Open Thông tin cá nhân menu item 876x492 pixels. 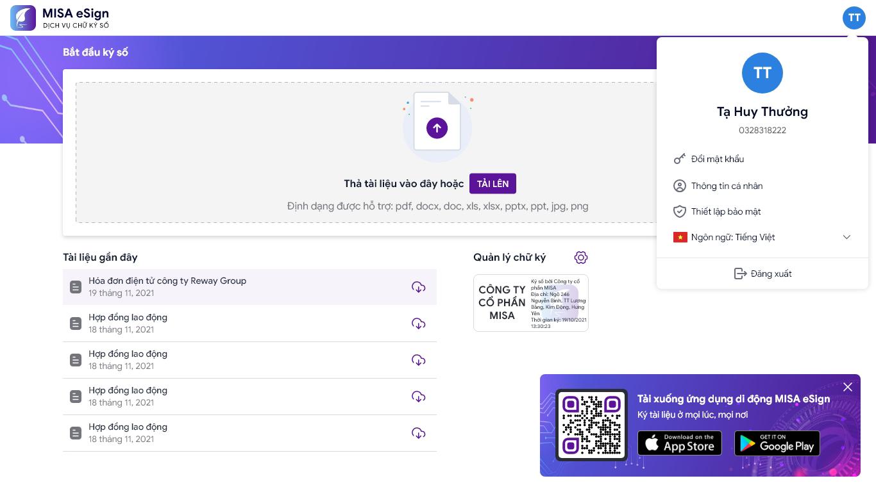pyautogui.click(x=727, y=186)
